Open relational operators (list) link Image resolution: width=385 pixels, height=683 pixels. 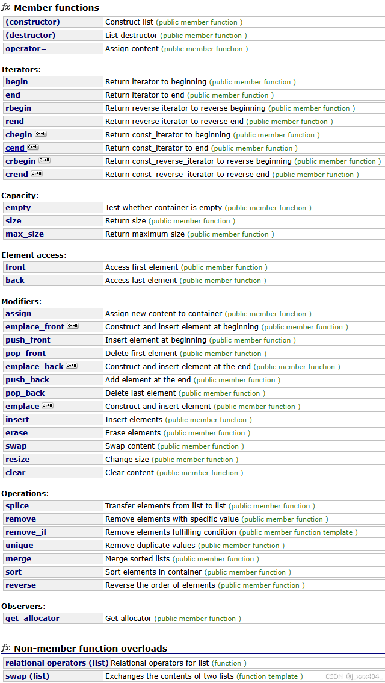coord(57,663)
